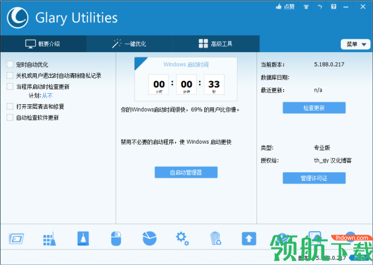
Task: Click the undo arrow icon in title bar
Action: pyautogui.click(x=320, y=7)
